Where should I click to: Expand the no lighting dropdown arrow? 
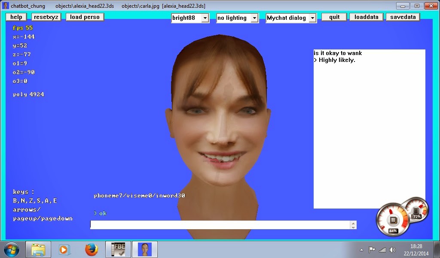click(254, 18)
